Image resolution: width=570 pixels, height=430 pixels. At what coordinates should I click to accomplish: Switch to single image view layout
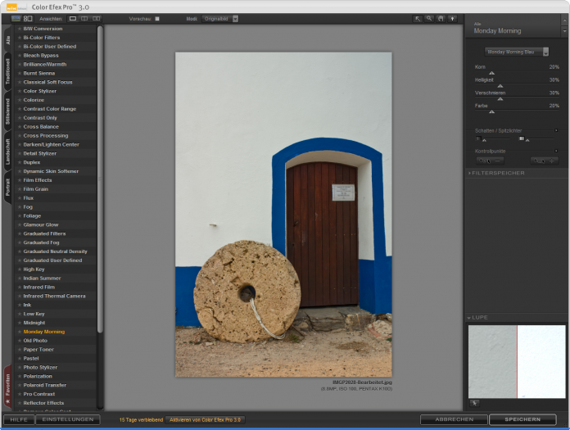pos(73,18)
